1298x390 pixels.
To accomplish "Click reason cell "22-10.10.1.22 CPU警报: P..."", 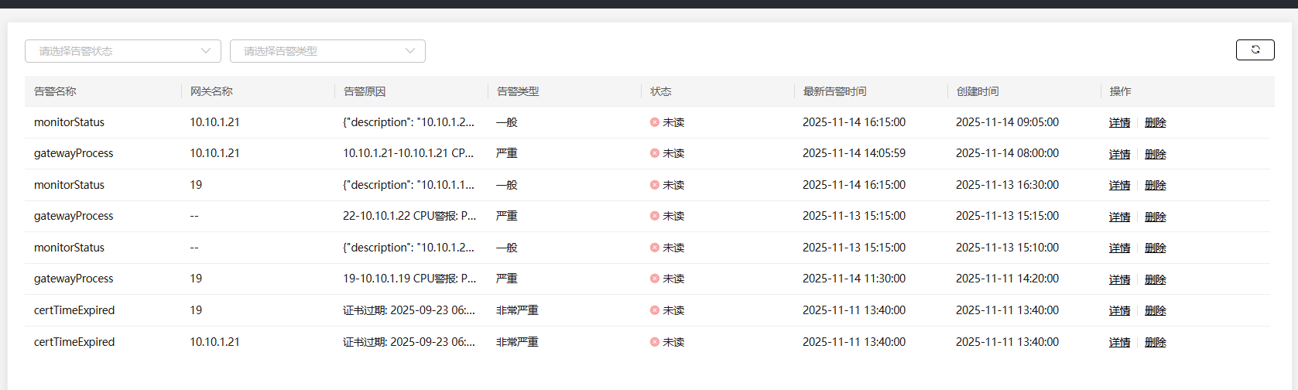I will [x=409, y=216].
